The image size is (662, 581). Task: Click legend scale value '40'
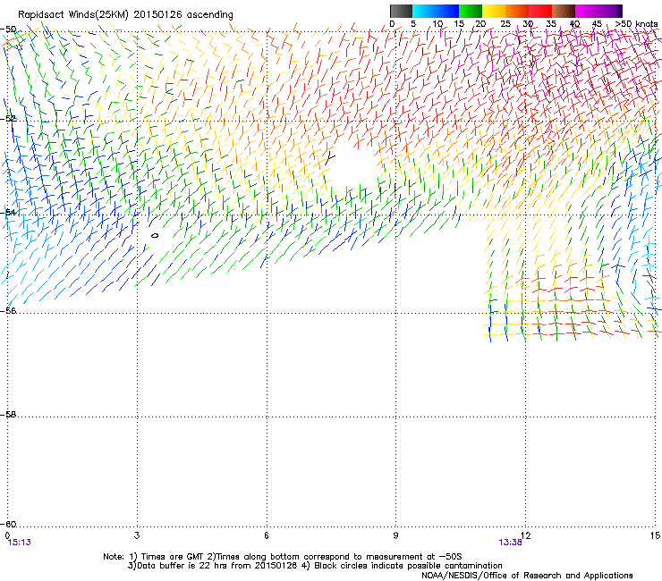574,24
